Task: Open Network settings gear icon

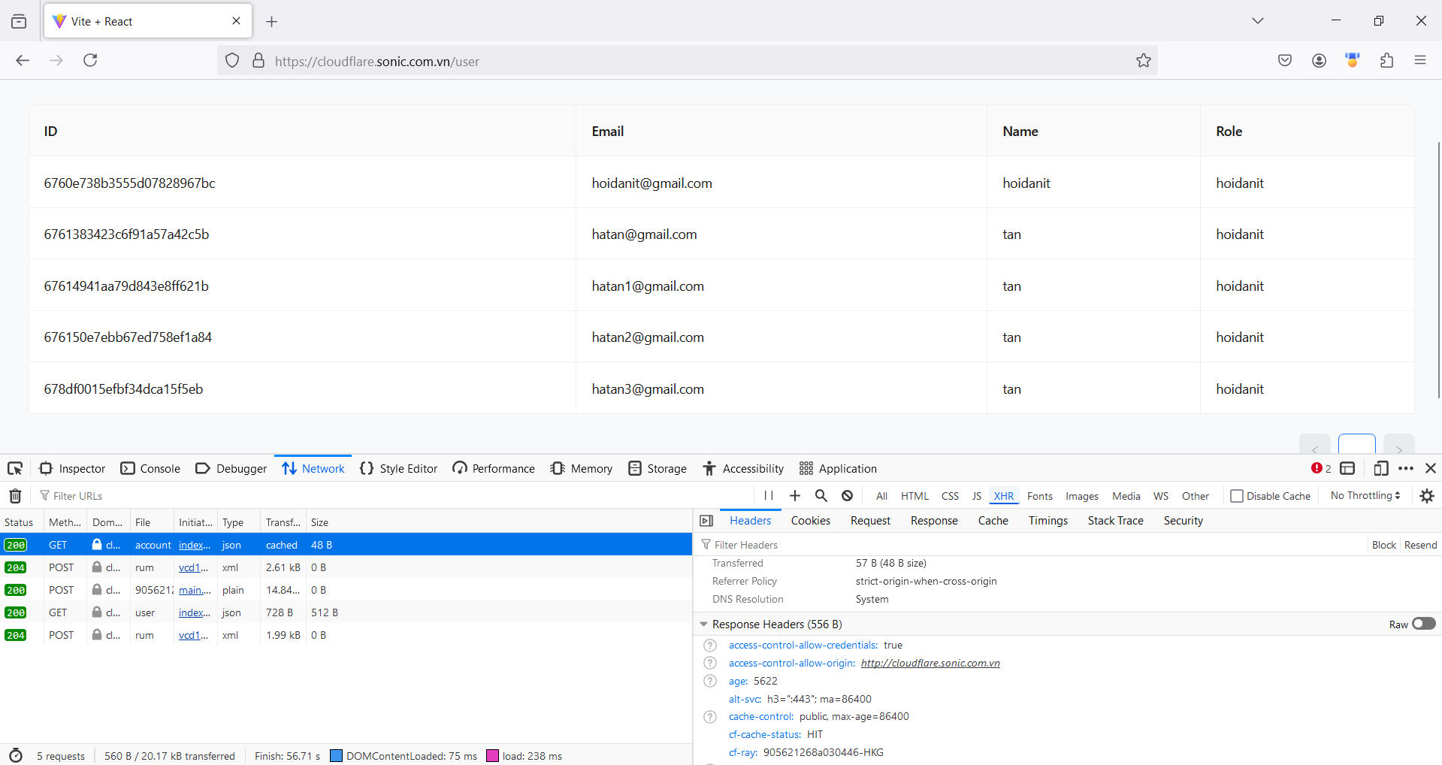Action: pyautogui.click(x=1426, y=496)
